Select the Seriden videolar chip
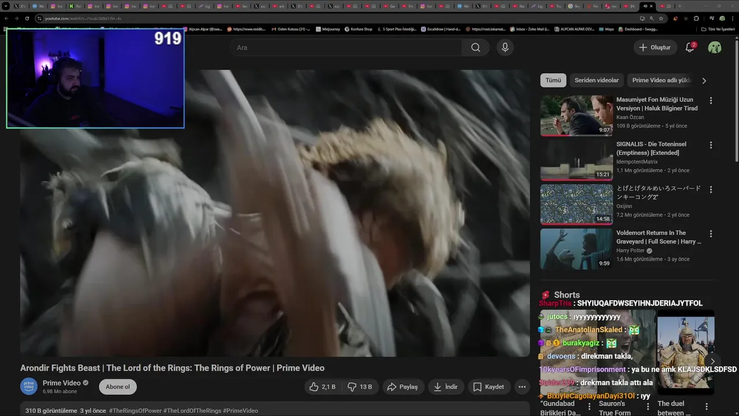Image resolution: width=739 pixels, height=416 pixels. click(x=596, y=80)
